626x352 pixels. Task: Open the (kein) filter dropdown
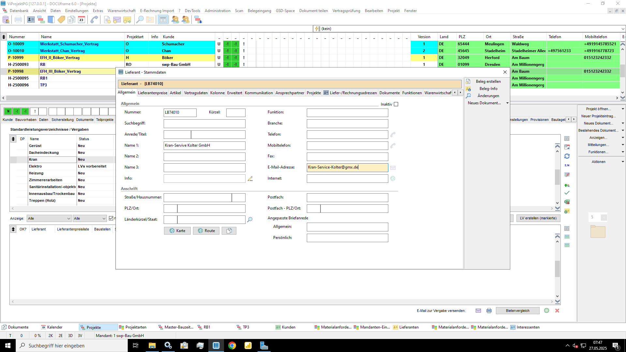[x=623, y=29]
